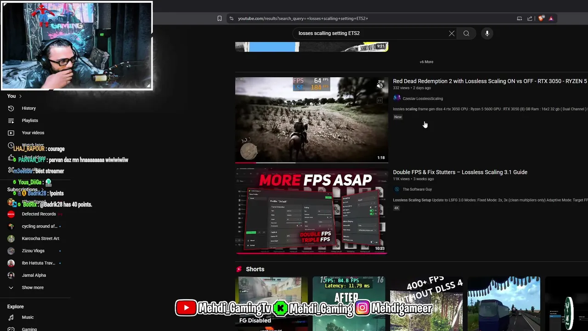
Task: Open Red Dead Redemption 2 Lossless Scaling title
Action: [x=490, y=81]
